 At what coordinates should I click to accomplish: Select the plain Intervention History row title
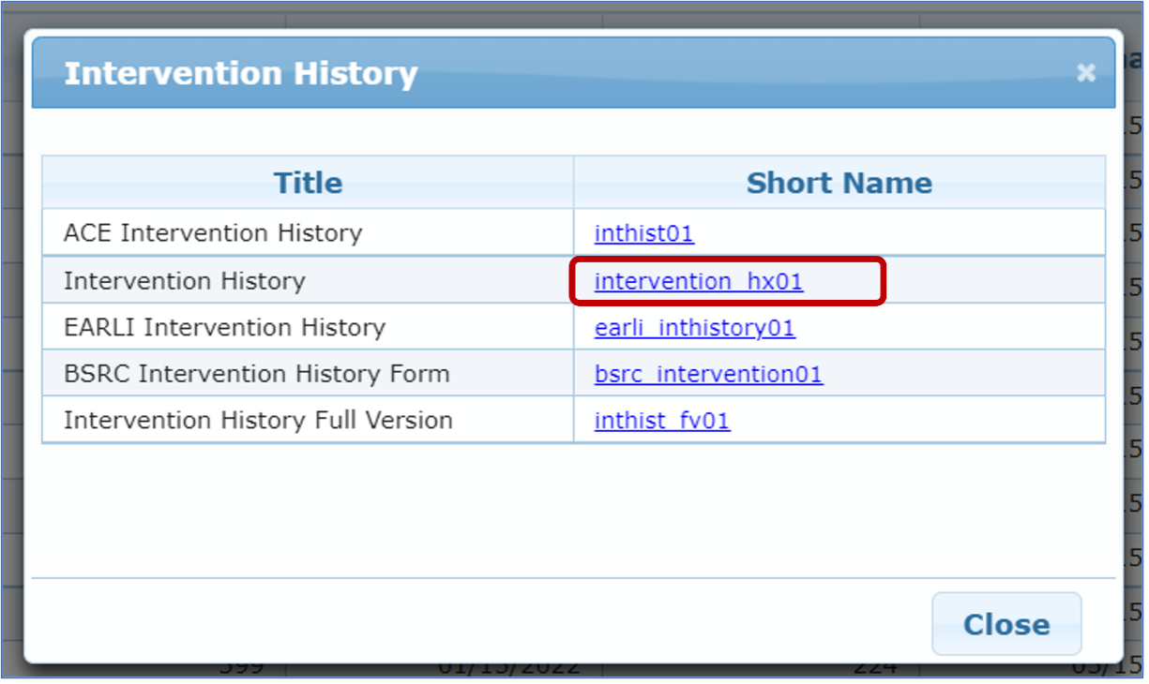click(x=184, y=281)
